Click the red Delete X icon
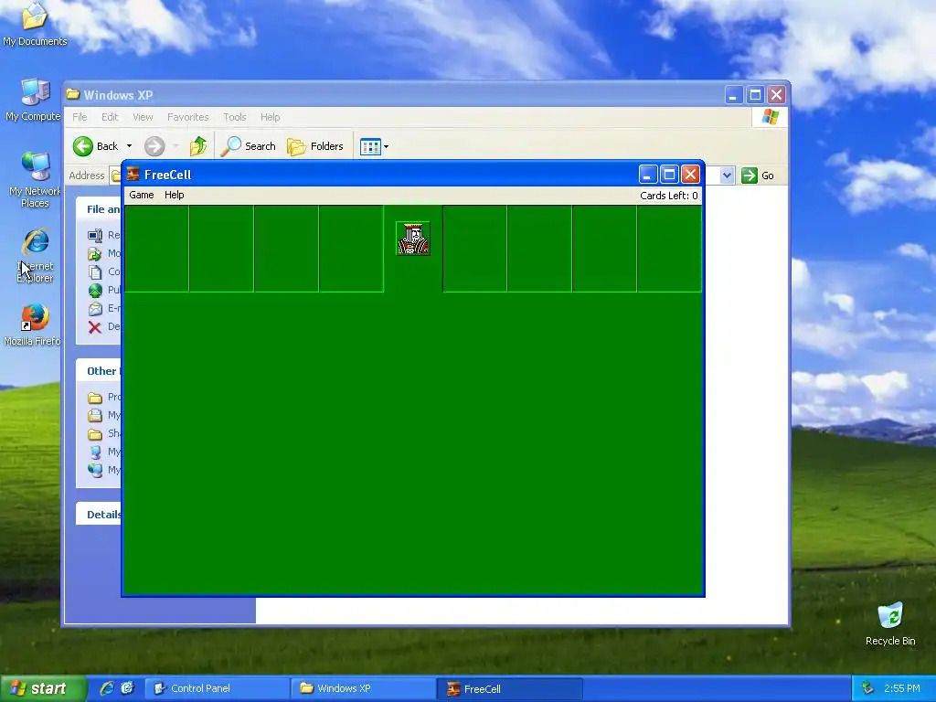The image size is (936, 702). point(95,327)
